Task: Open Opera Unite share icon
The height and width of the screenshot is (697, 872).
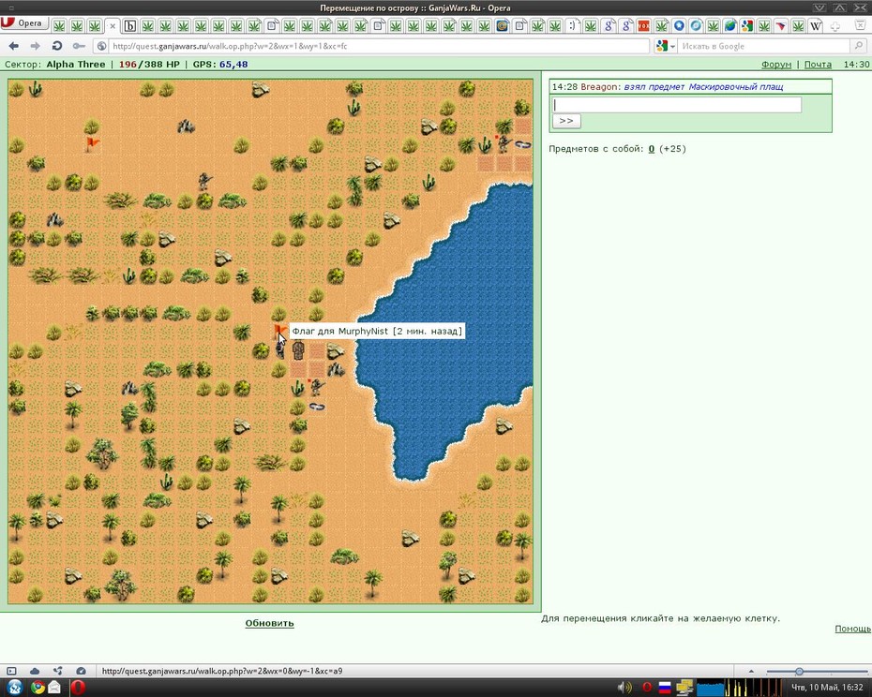Action: click(57, 671)
